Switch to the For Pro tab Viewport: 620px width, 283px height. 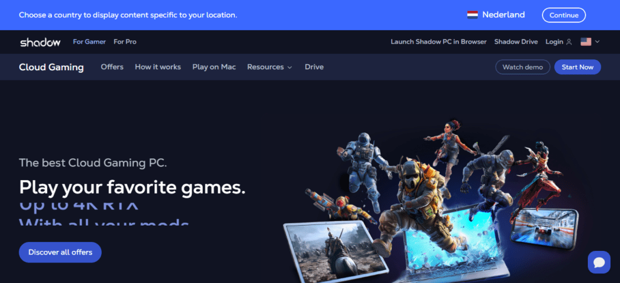(125, 42)
